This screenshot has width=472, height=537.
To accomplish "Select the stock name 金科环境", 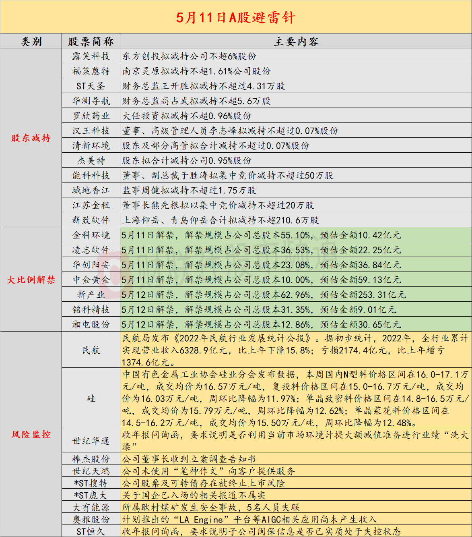I will pos(91,235).
